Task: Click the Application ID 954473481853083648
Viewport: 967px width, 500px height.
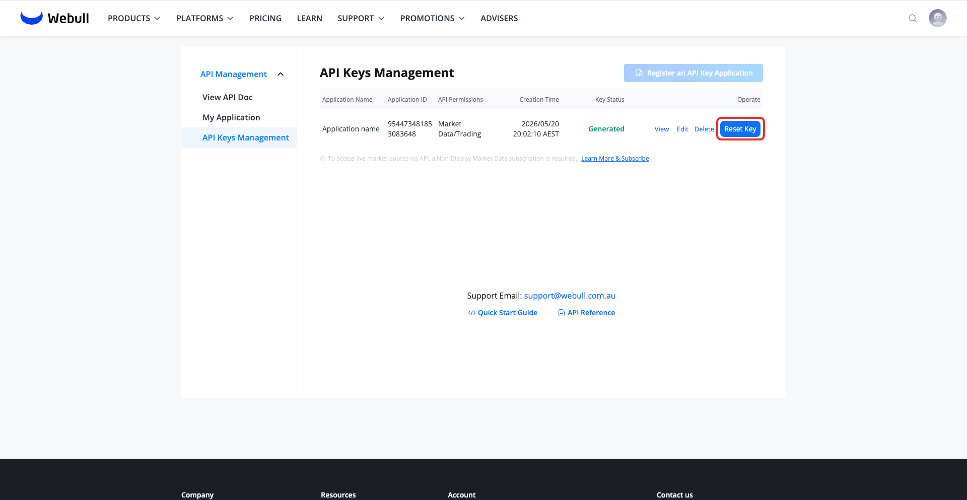Action: [x=410, y=129]
